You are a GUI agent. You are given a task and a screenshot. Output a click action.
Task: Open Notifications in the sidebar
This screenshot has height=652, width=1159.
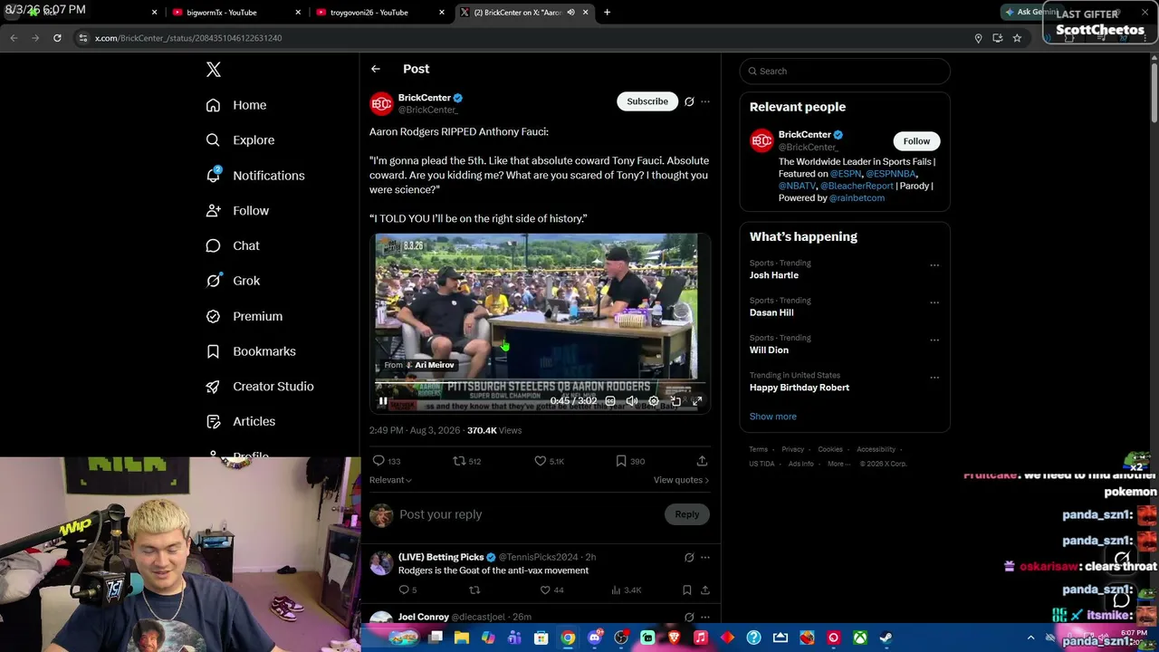point(255,176)
